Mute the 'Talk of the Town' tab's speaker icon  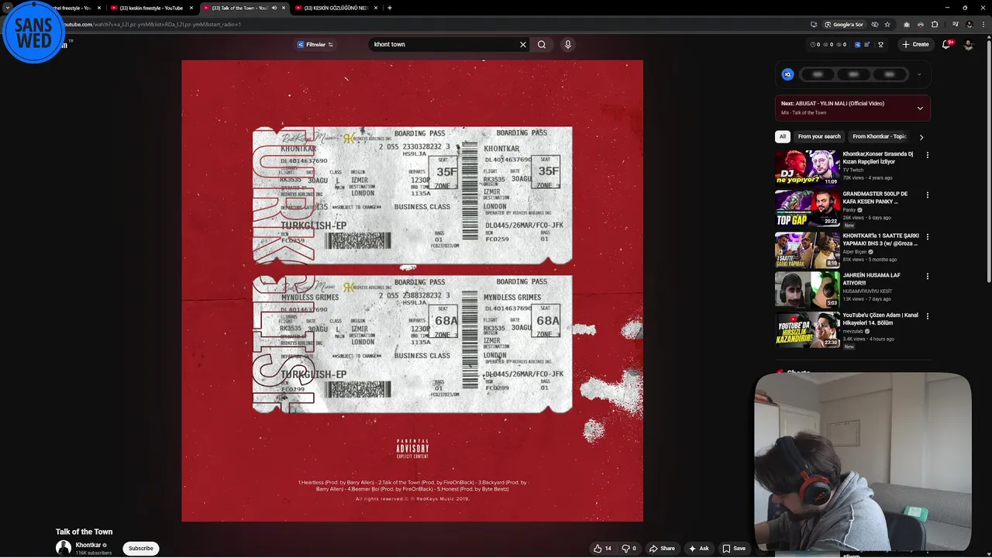click(x=274, y=8)
